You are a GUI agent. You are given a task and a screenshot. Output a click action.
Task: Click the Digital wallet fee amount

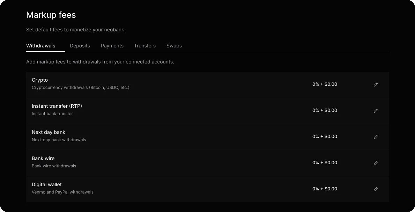[x=325, y=189]
